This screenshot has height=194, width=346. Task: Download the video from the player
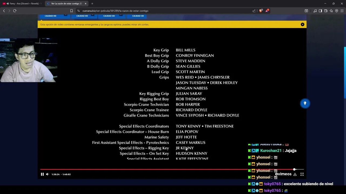coord(295,174)
